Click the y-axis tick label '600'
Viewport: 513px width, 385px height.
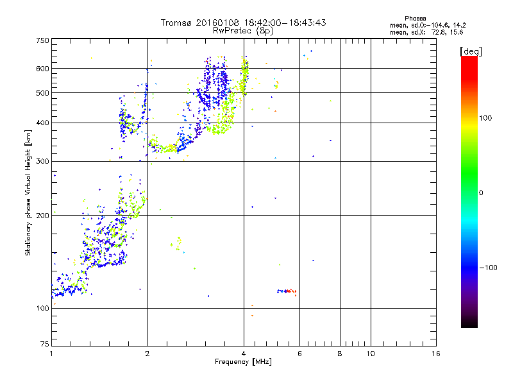click(42, 69)
